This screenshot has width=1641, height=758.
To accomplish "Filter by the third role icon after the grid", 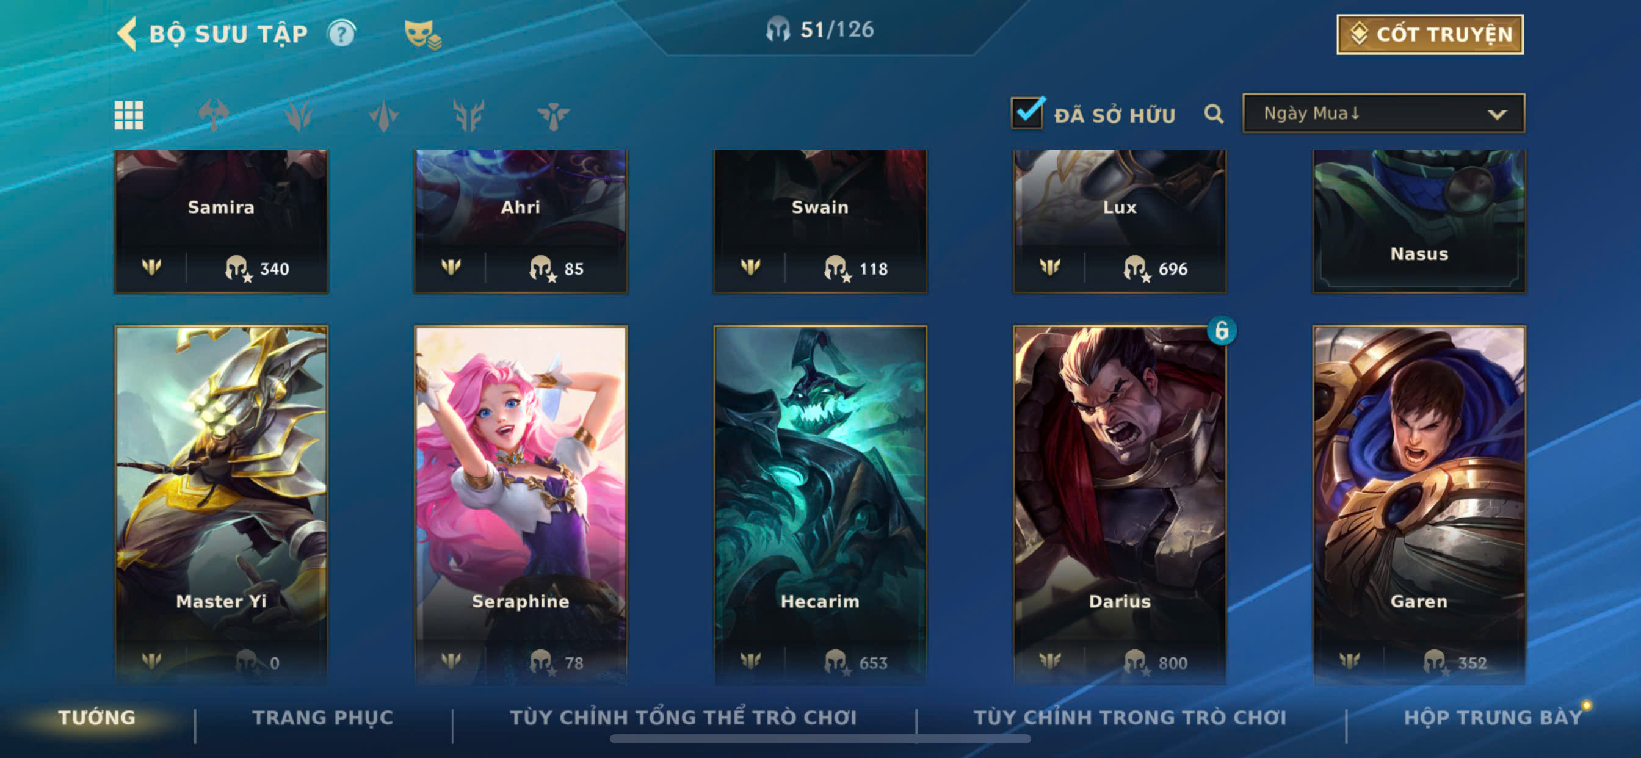I will (383, 115).
